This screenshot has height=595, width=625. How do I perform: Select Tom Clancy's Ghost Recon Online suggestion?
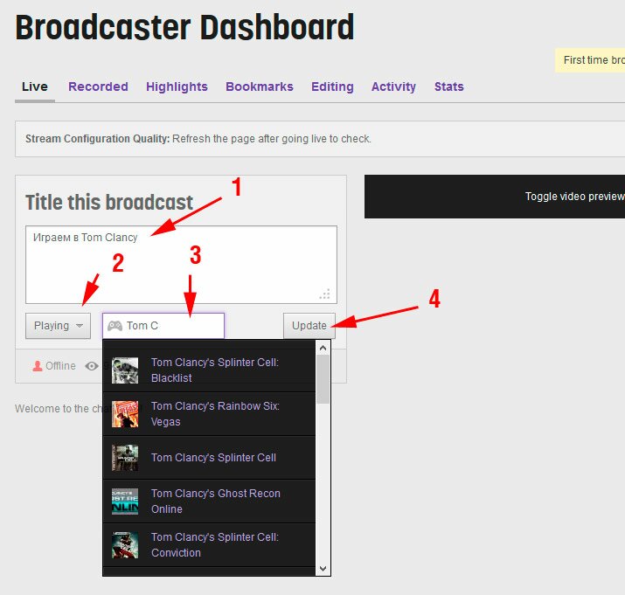tap(209, 502)
